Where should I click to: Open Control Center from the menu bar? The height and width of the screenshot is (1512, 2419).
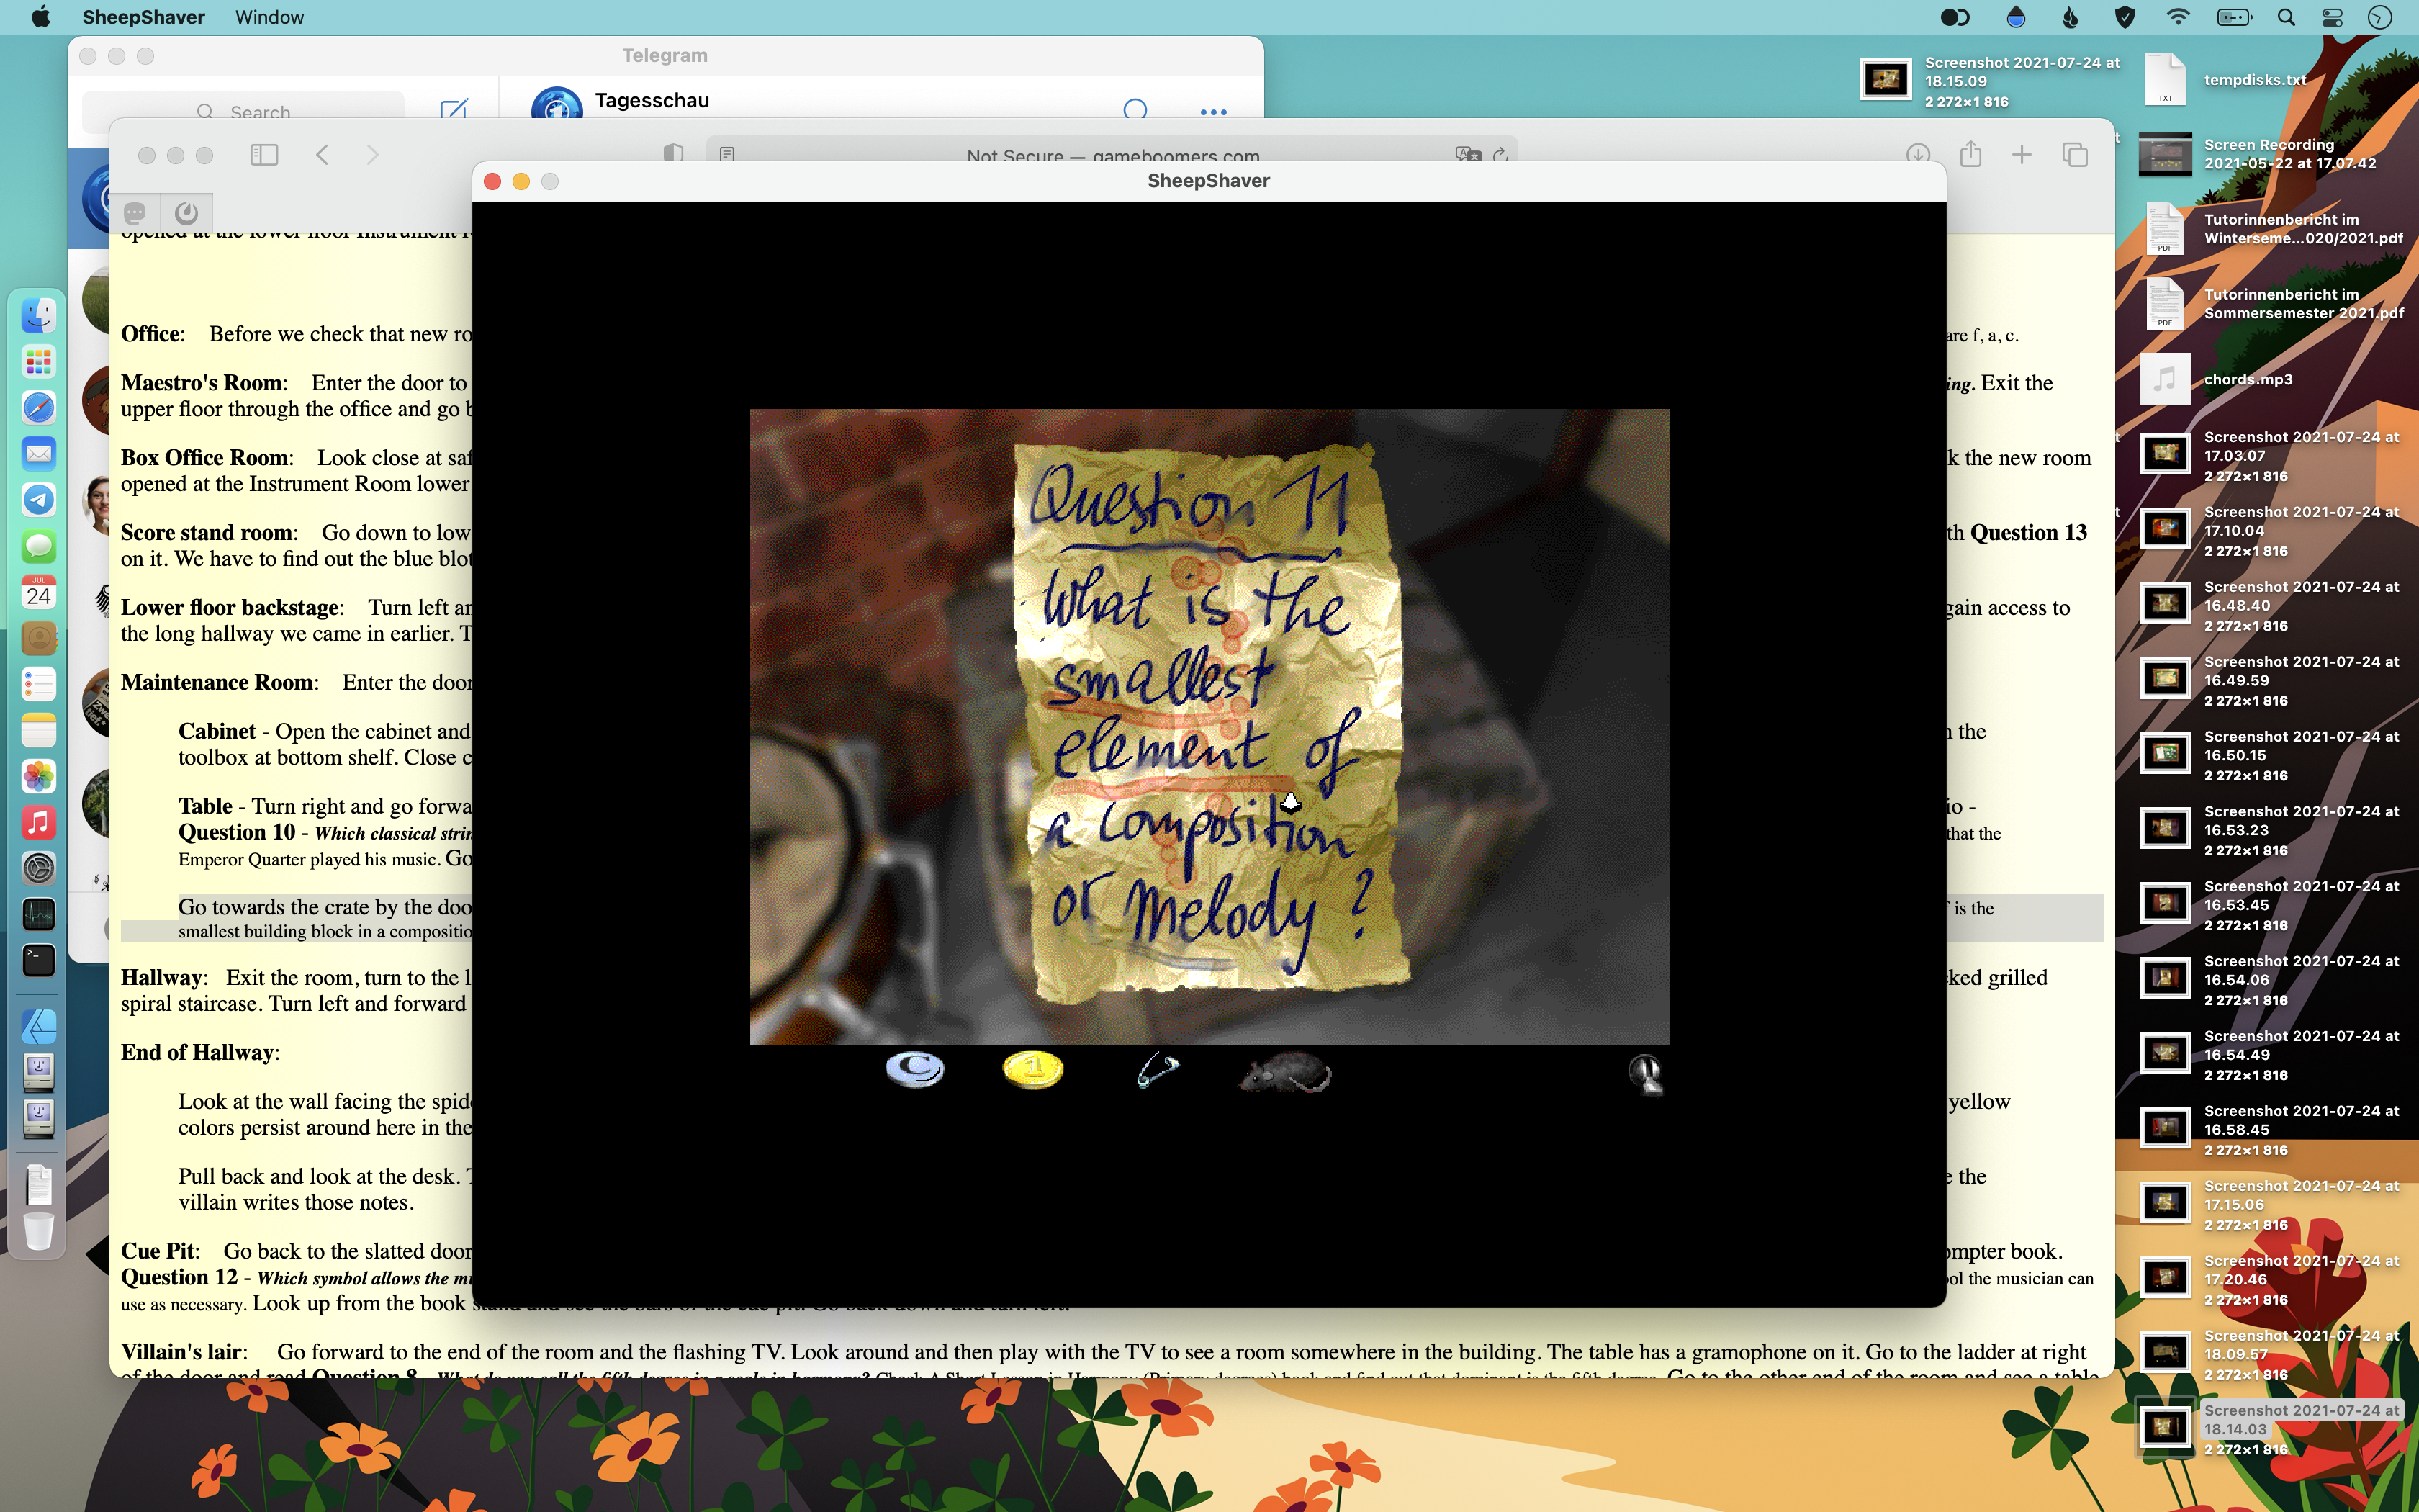2332,17
